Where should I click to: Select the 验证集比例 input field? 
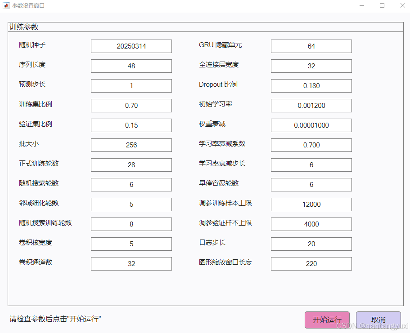[131, 125]
